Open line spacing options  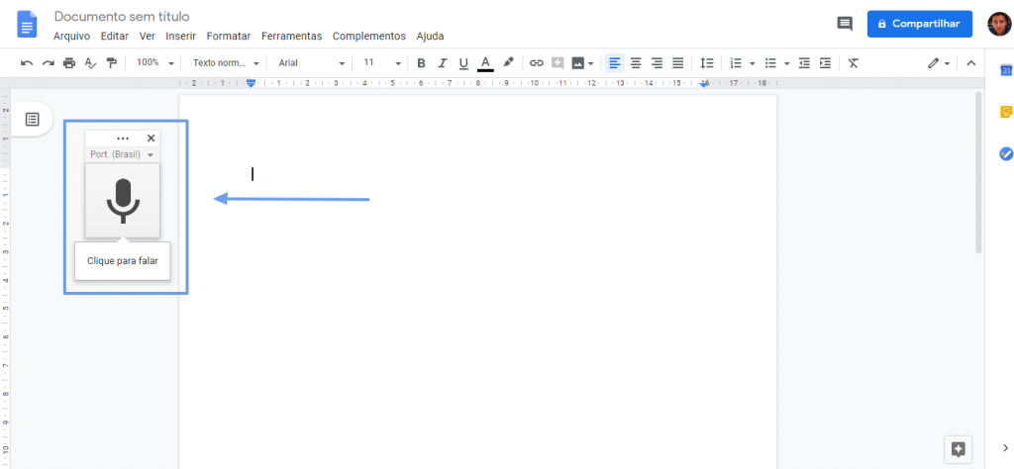point(707,63)
